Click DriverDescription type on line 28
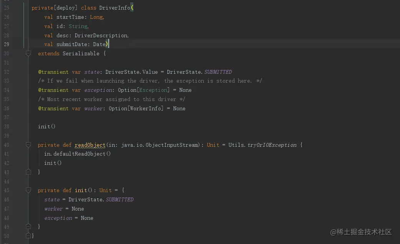400x244 pixels. [101, 35]
